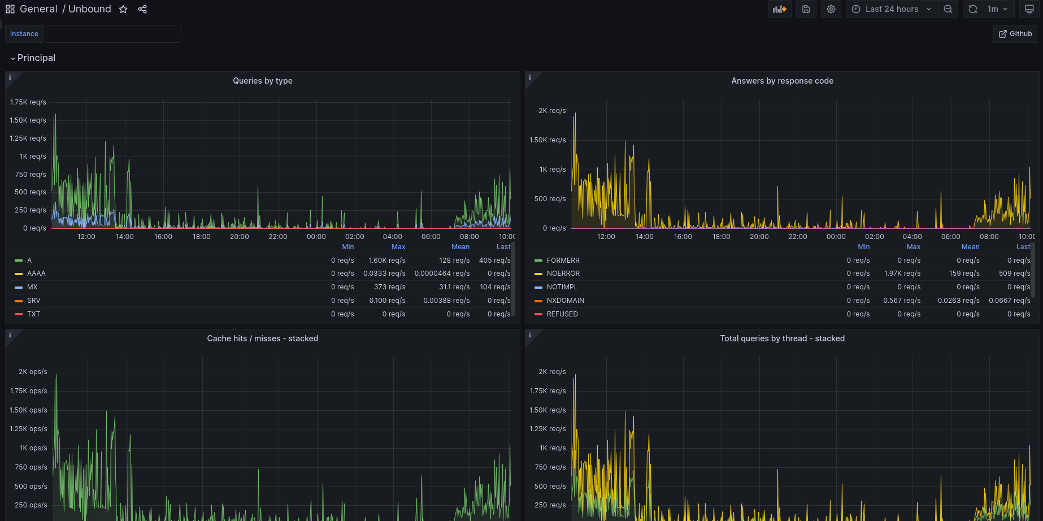Toggle the NXDOMAIN series visibility

point(565,301)
